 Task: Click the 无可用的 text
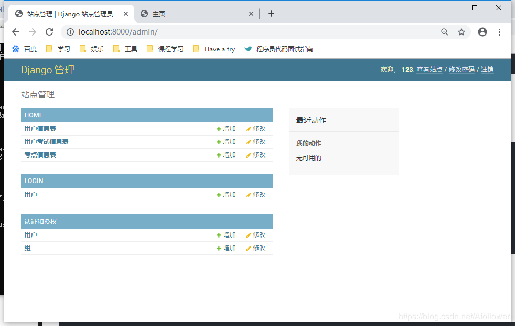click(309, 158)
